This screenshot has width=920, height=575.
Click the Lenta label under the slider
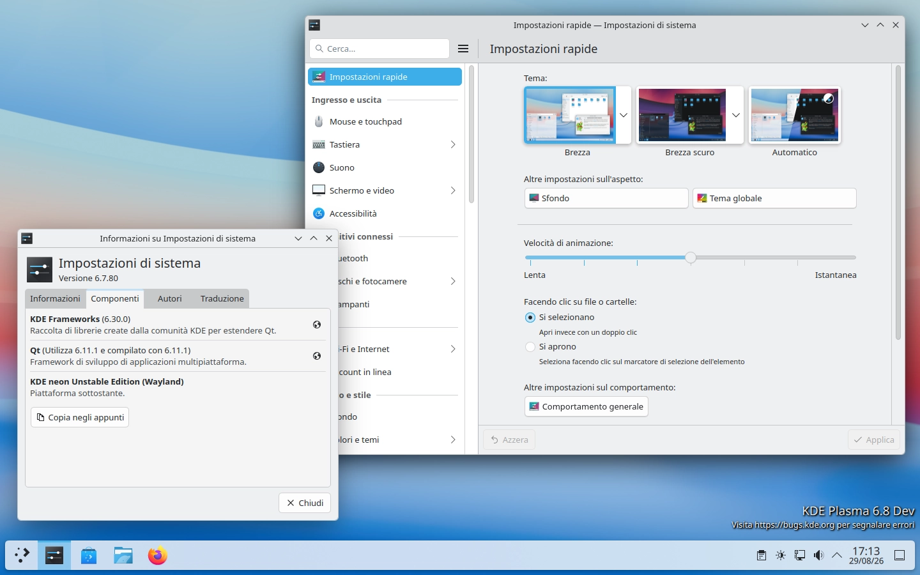pyautogui.click(x=535, y=275)
